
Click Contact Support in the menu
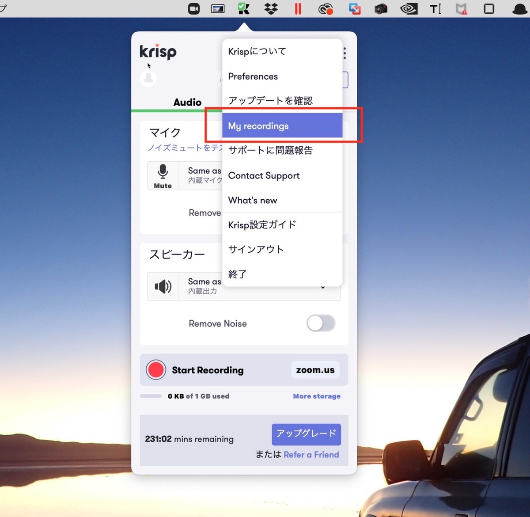tap(282, 175)
